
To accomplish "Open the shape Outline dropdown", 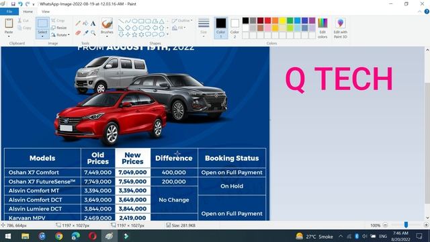I will point(182,21).
